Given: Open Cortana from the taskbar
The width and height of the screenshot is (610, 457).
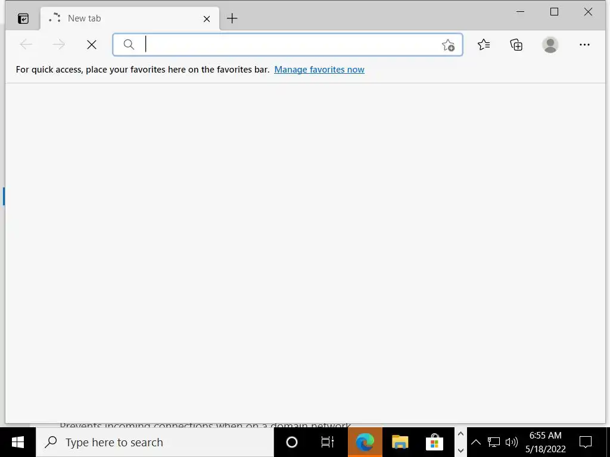Looking at the screenshot, I should tap(292, 442).
